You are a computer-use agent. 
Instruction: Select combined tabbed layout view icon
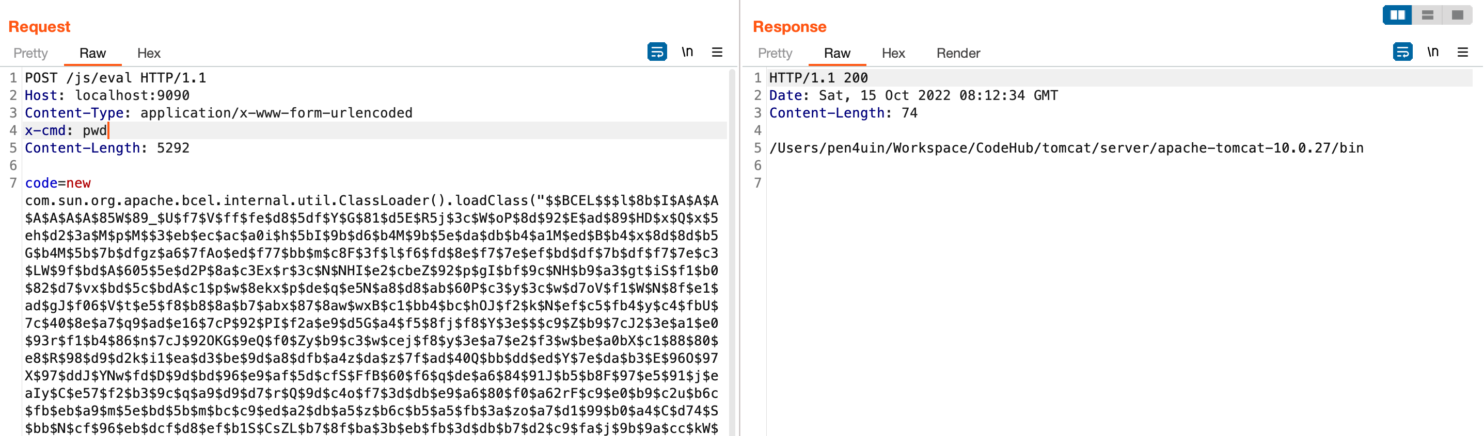pos(1458,15)
